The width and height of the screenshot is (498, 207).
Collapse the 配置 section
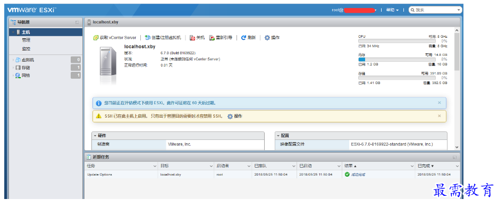point(278,136)
